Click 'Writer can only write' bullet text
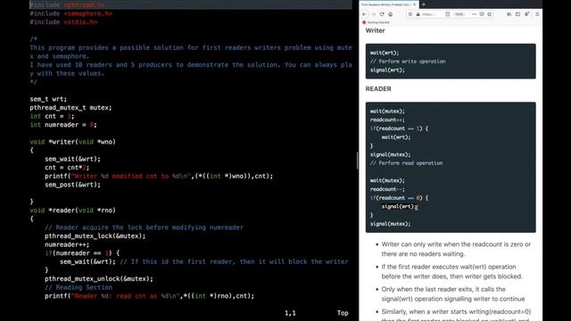This screenshot has height=321, width=571. (x=456, y=249)
